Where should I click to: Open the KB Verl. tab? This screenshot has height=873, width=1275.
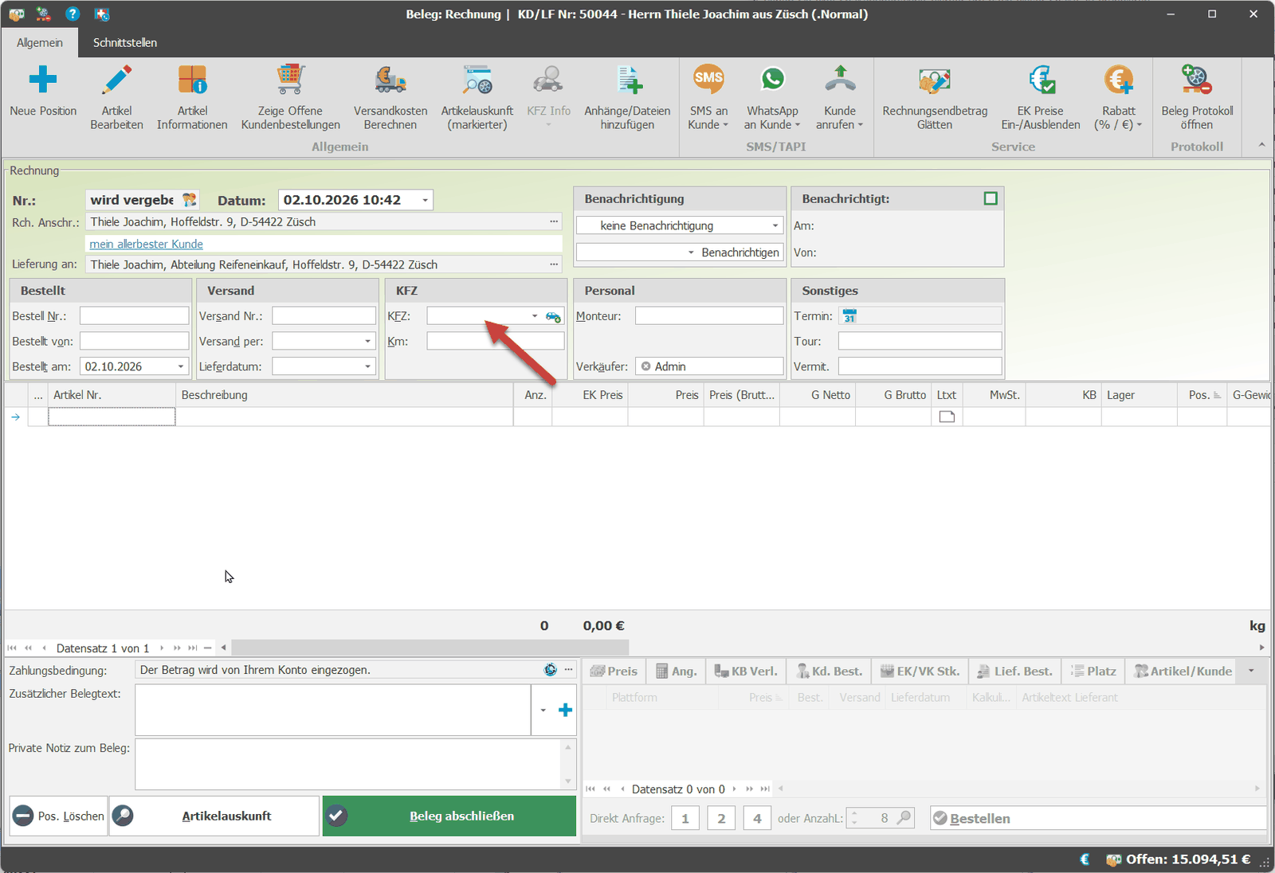746,671
